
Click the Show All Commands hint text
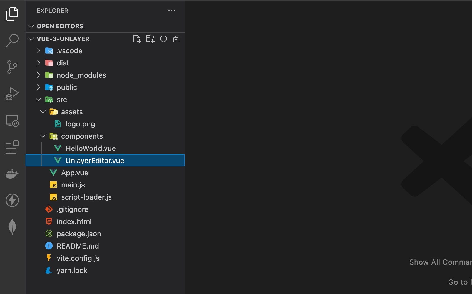click(441, 262)
